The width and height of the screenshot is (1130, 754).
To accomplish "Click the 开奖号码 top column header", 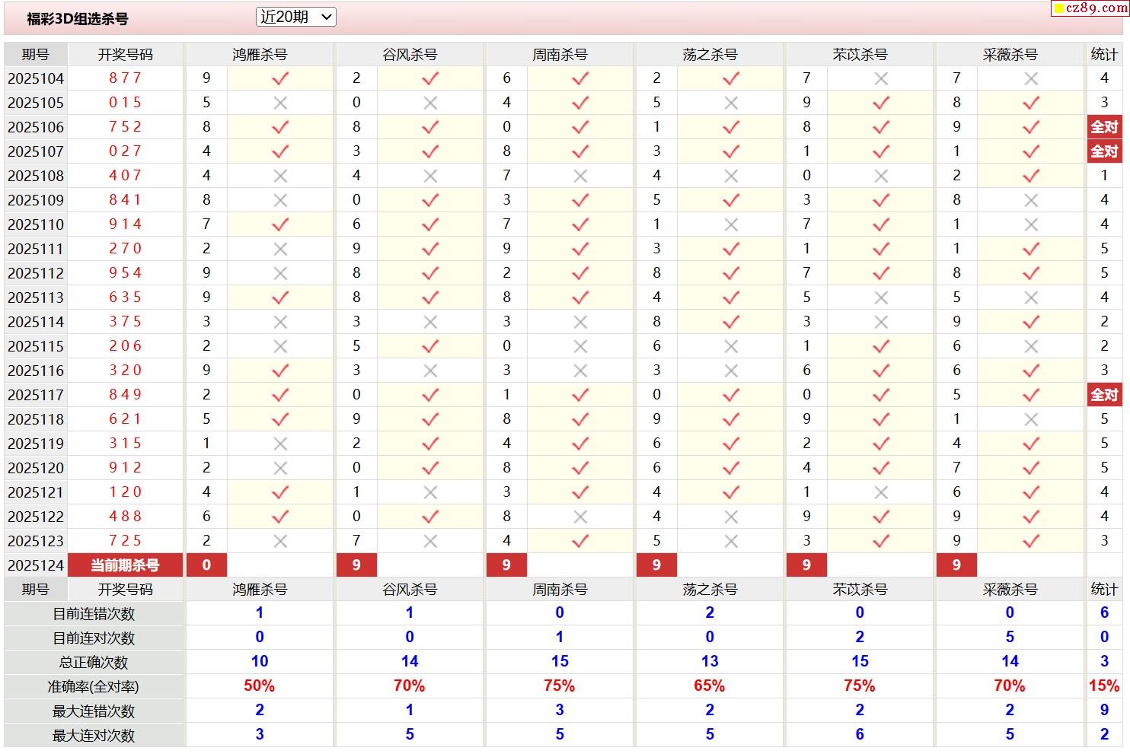I will pos(126,55).
